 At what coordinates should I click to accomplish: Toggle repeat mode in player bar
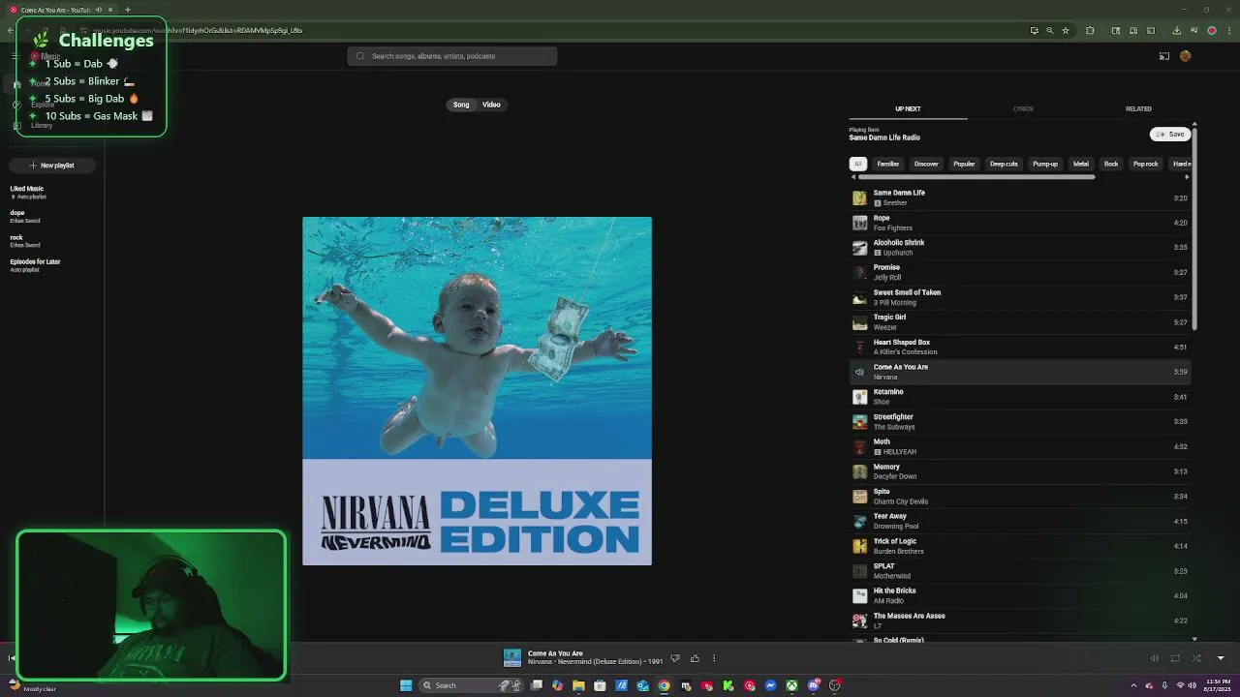[x=1175, y=658]
